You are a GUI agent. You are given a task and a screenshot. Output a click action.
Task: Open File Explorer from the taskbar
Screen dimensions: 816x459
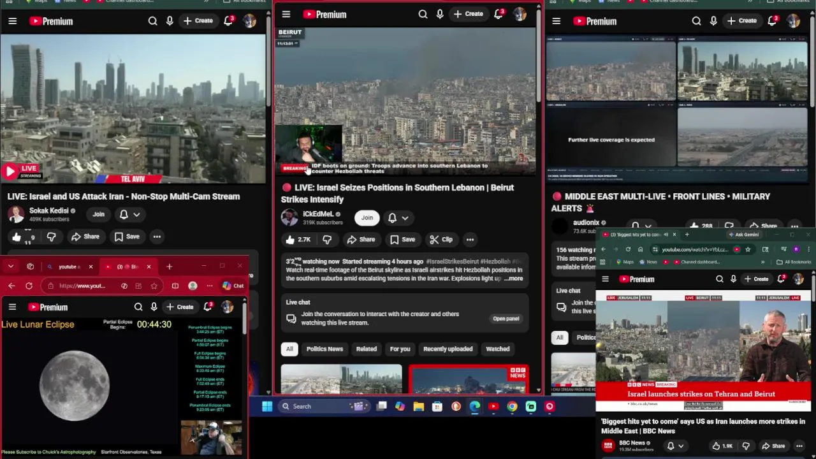tap(418, 406)
